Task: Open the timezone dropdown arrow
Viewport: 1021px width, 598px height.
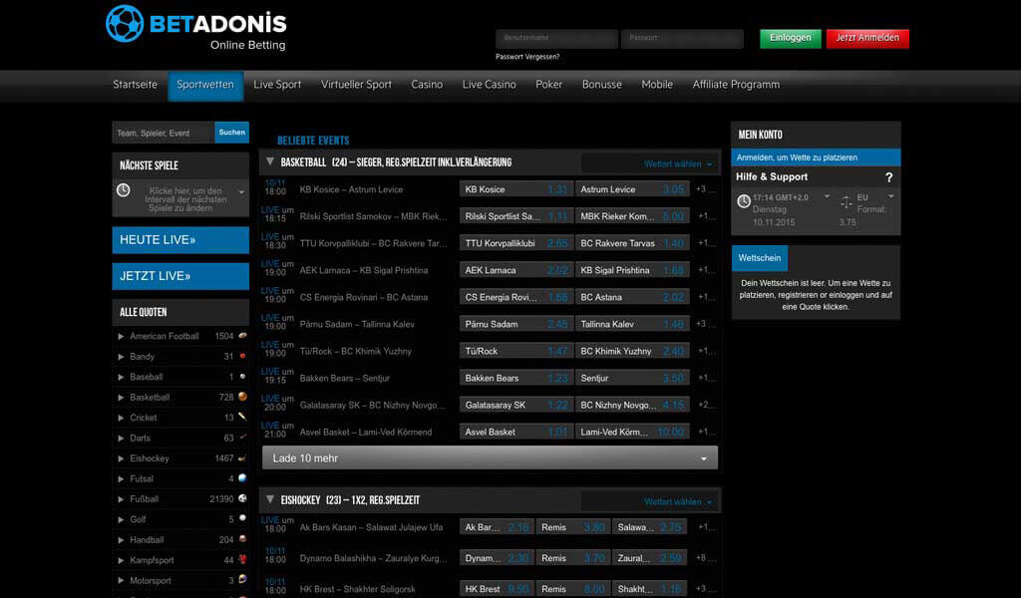Action: click(x=827, y=196)
